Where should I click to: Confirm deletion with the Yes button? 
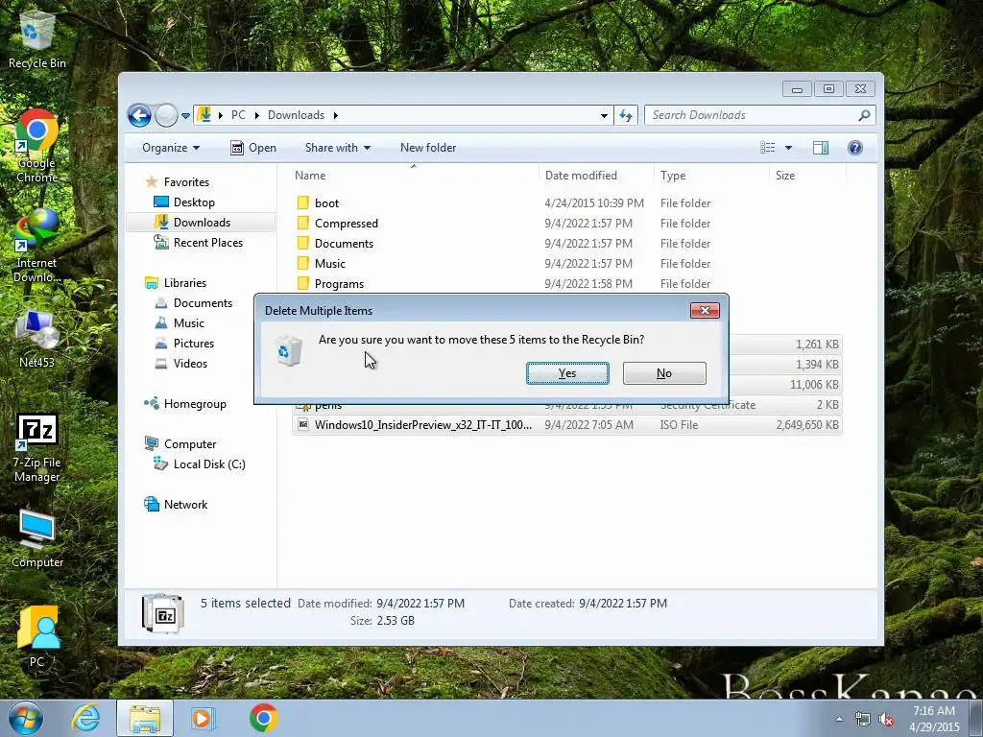pos(567,373)
